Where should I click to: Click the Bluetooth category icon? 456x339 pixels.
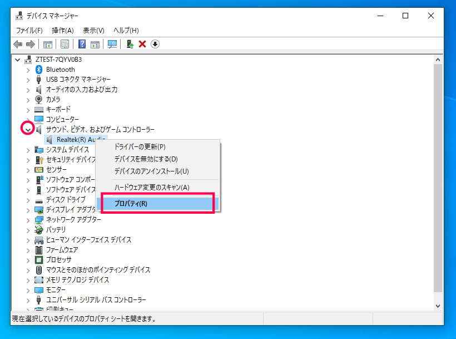click(x=39, y=70)
